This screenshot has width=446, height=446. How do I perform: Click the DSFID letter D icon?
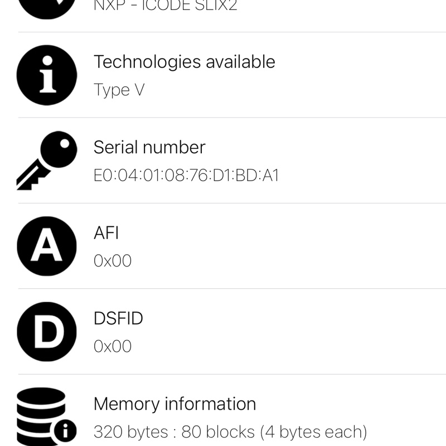click(47, 332)
